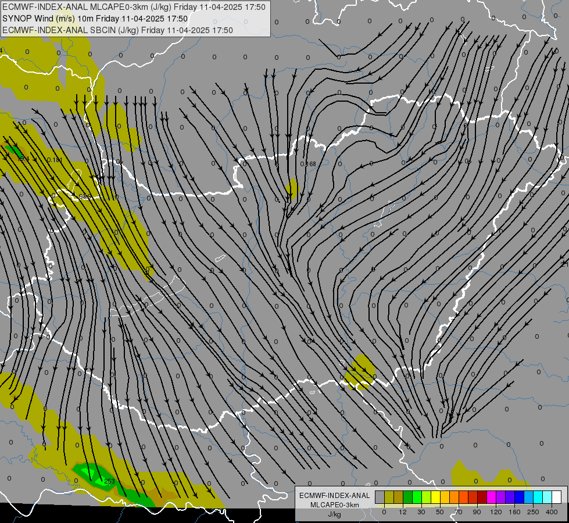This screenshot has width=569, height=523.
Task: Click the legend title ECMWF-INDEX-ANAL
Action: pos(334,496)
